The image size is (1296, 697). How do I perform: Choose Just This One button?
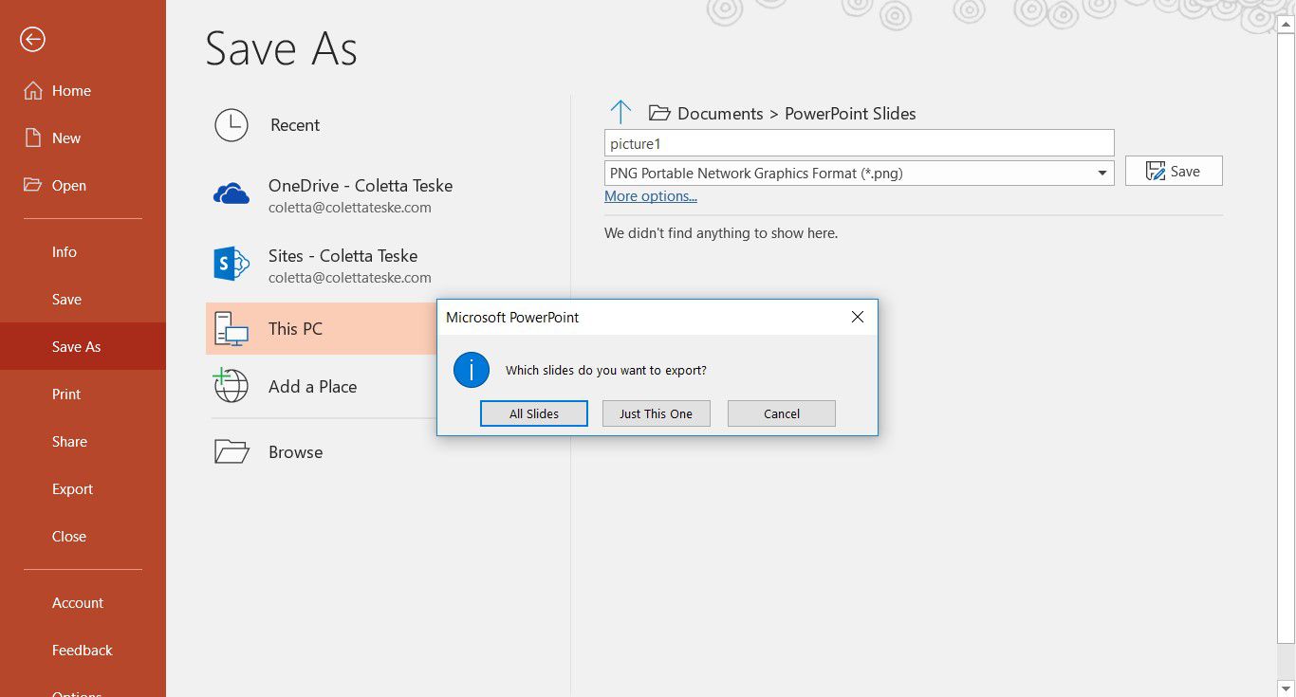click(x=657, y=413)
